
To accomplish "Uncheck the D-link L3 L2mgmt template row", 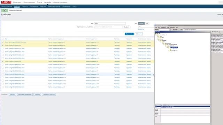I will click(3, 42).
